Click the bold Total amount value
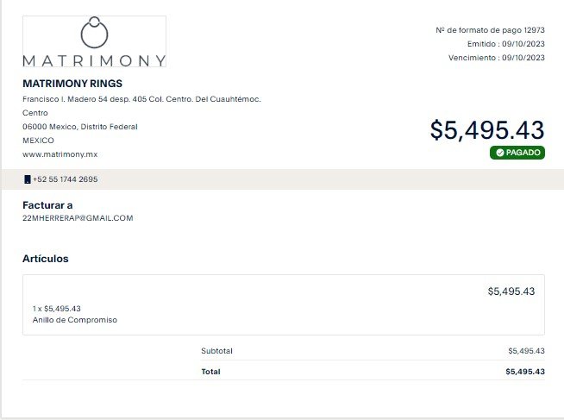 click(525, 372)
